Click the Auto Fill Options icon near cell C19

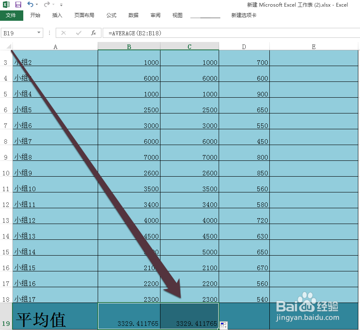coord(223,325)
